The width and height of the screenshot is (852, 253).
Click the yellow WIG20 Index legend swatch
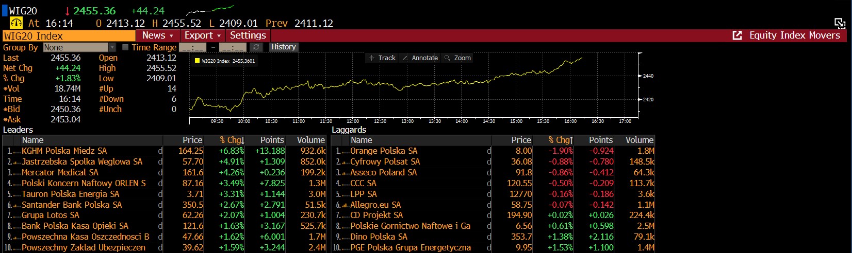pyautogui.click(x=197, y=61)
